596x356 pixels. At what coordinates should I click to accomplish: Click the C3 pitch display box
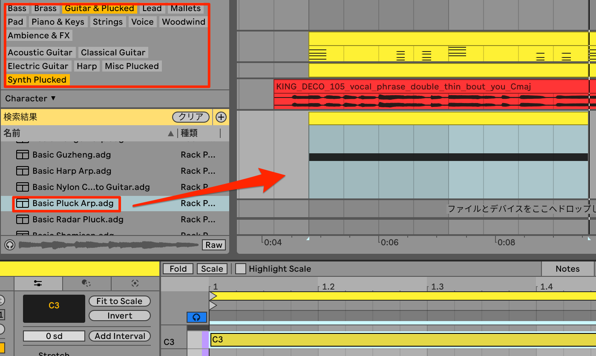click(x=54, y=308)
